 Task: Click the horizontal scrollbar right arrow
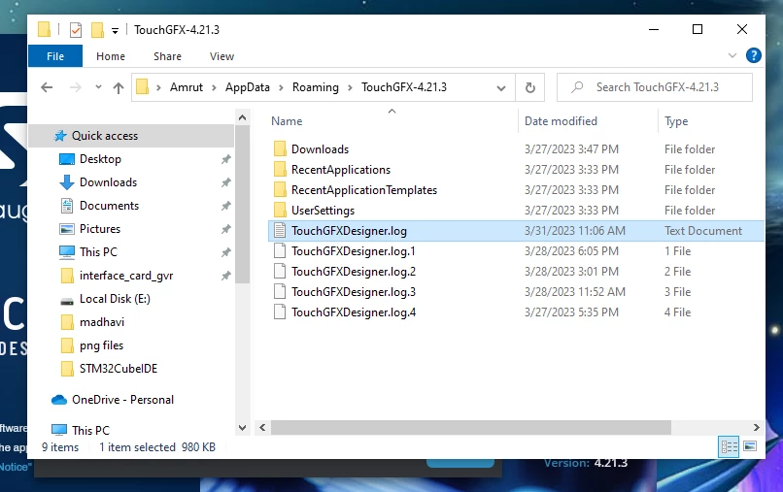757,428
